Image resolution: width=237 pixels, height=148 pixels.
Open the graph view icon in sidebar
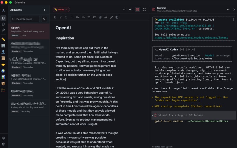click(3, 10)
